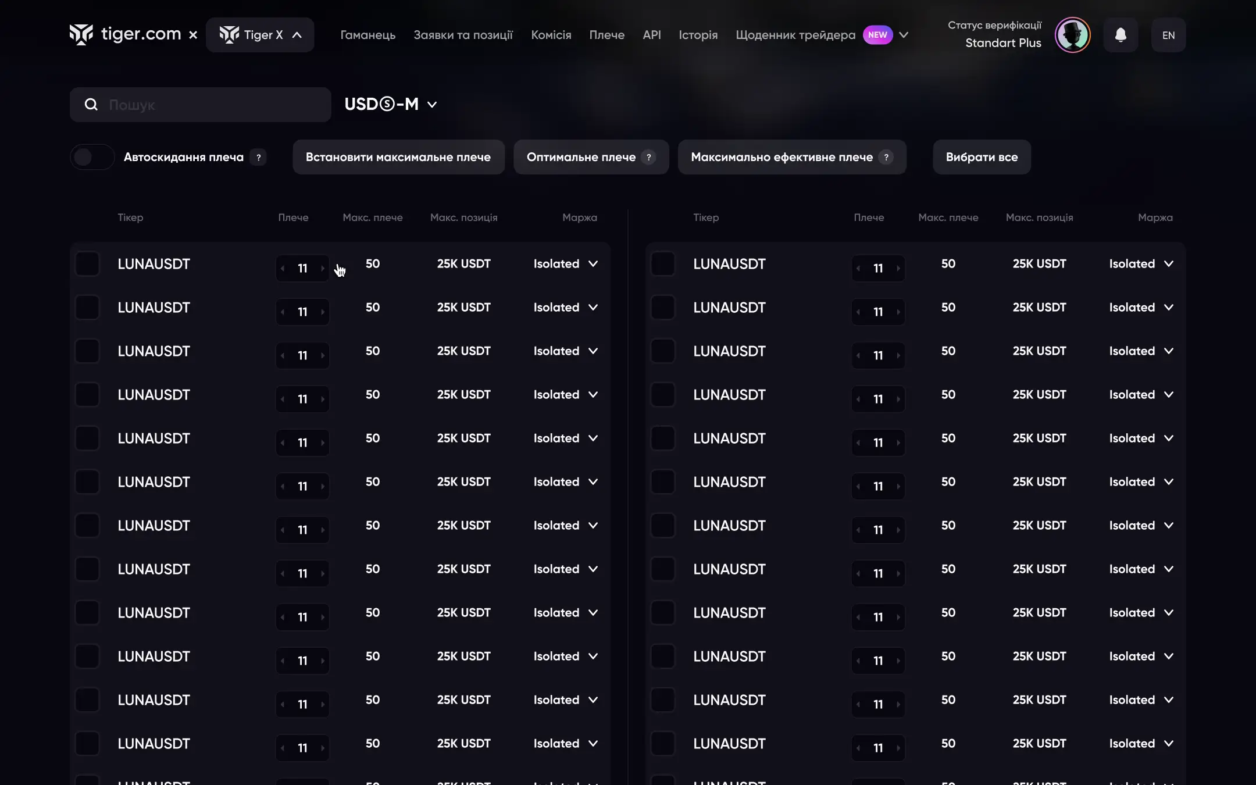Decrease leverage on first right LUNAUSDT row
Viewport: 1256px width, 785px height.
click(x=858, y=269)
